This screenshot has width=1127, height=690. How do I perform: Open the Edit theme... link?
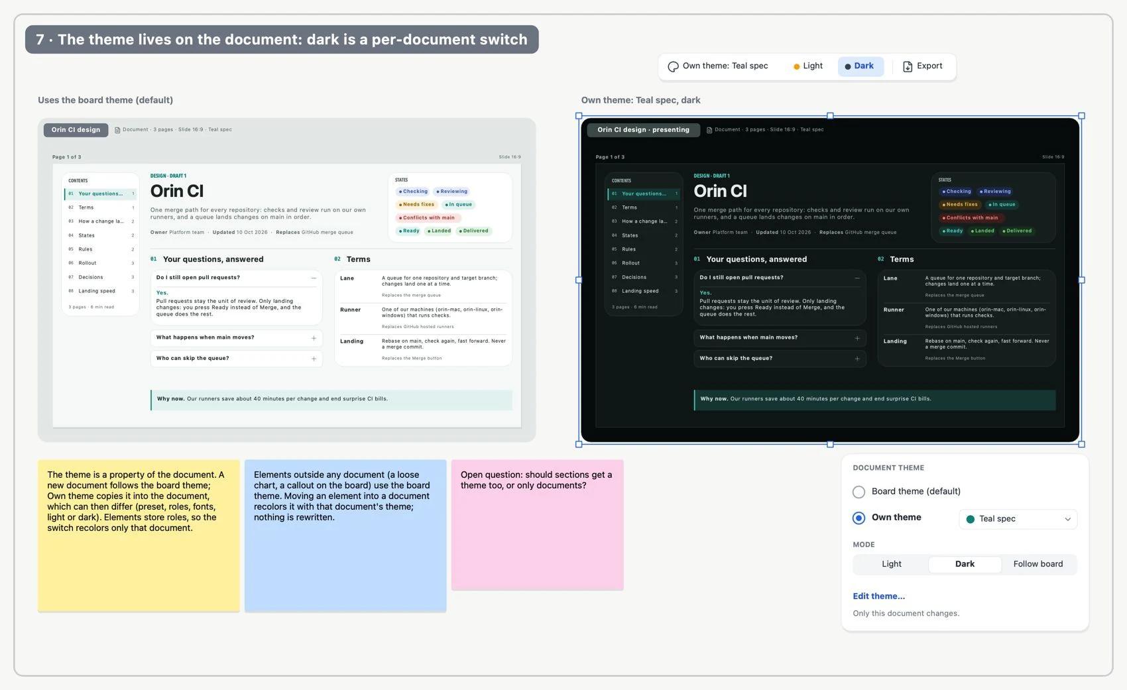[x=878, y=596]
